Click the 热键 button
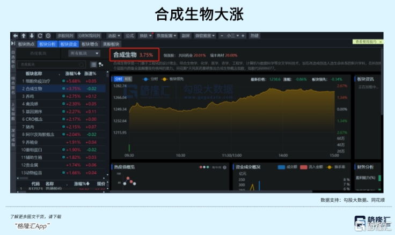This screenshot has width=395, height=235. (x=254, y=36)
